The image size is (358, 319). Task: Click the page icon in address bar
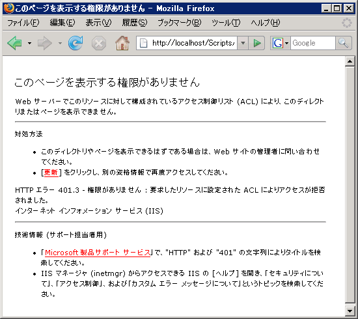coord(143,43)
